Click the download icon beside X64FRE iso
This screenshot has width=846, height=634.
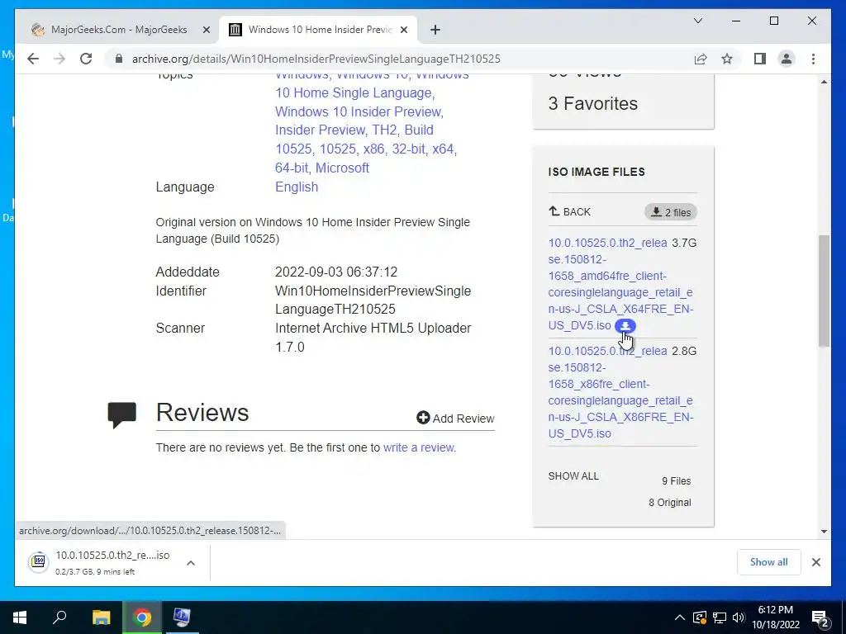(625, 326)
